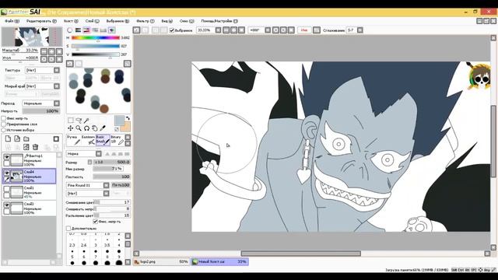Open the zoom percentage dropdown in toolbar

click(218, 30)
